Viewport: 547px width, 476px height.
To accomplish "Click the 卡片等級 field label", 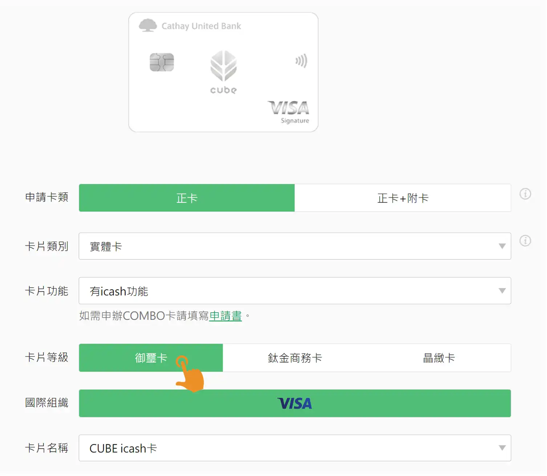I will [x=47, y=358].
